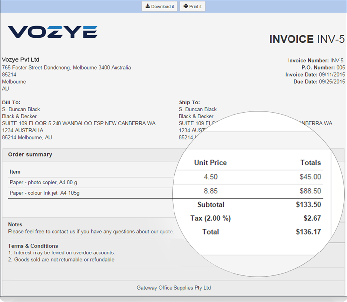This screenshot has width=347, height=302.
Task: Select Paper - photo copier, A4 80 g row
Action: pos(44,182)
